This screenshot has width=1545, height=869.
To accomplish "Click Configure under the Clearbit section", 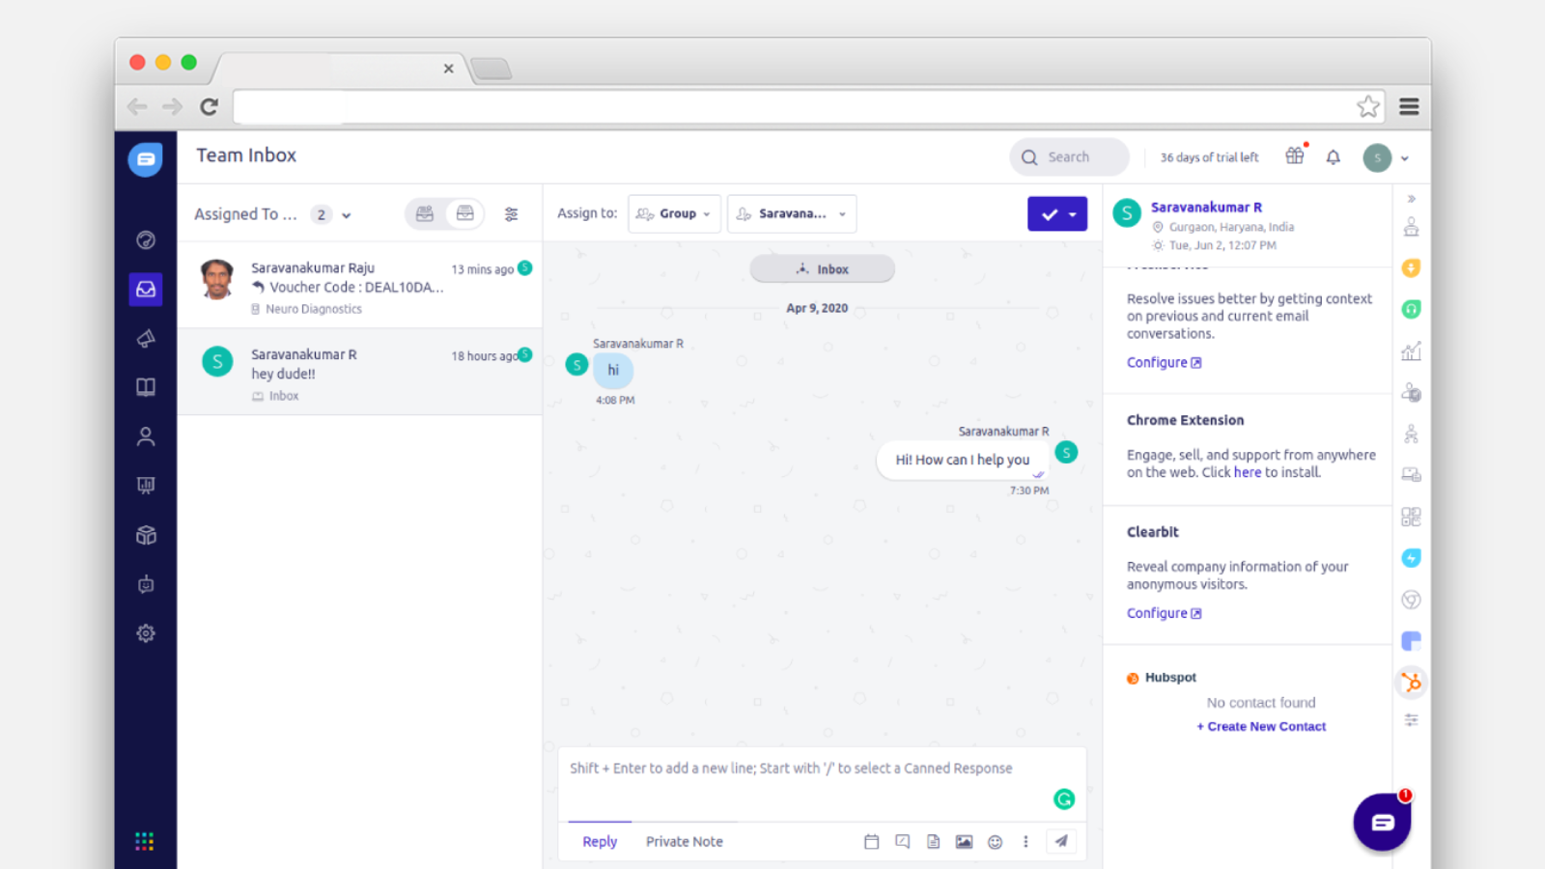I will pos(1157,612).
